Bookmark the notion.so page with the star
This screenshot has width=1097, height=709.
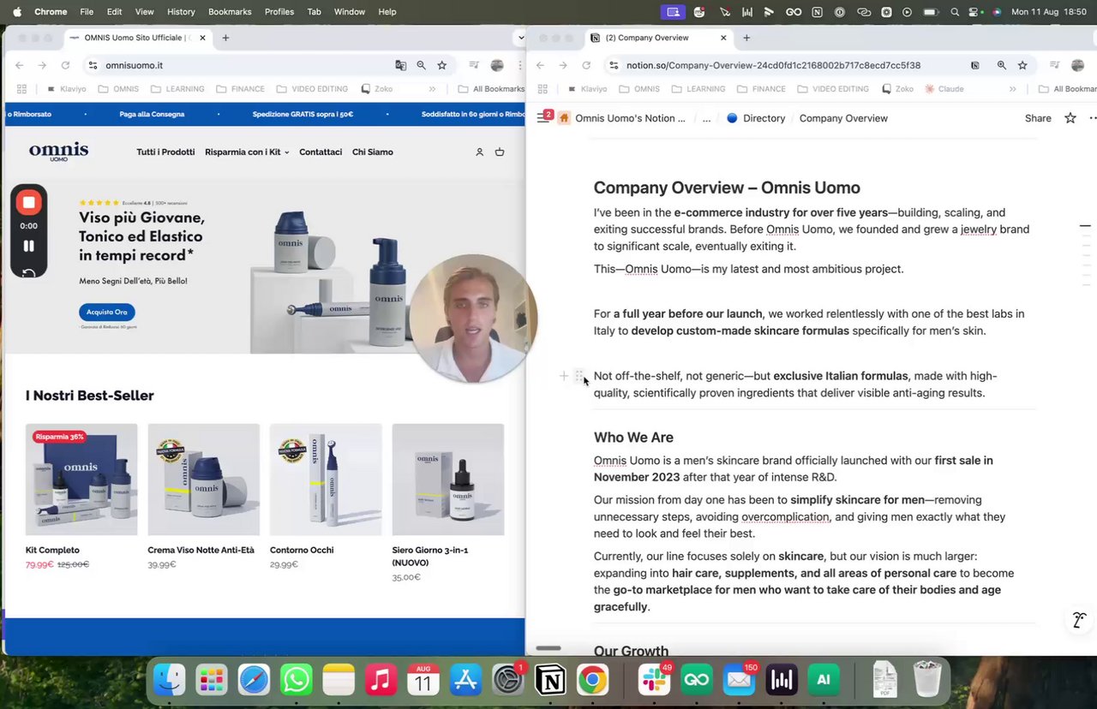1022,65
